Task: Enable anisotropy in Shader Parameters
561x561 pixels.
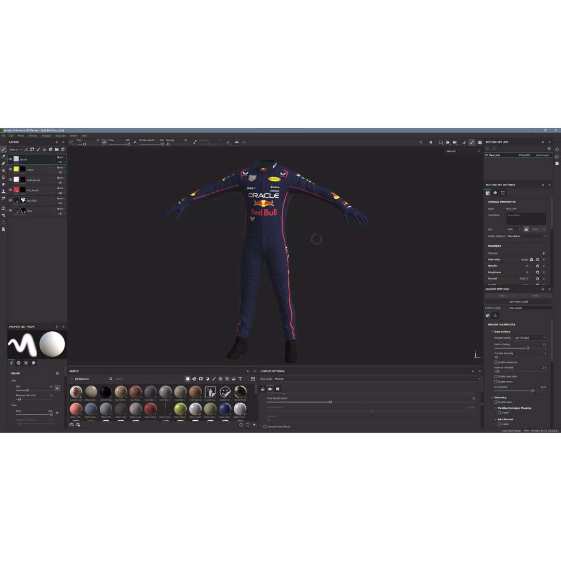Action: (497, 362)
